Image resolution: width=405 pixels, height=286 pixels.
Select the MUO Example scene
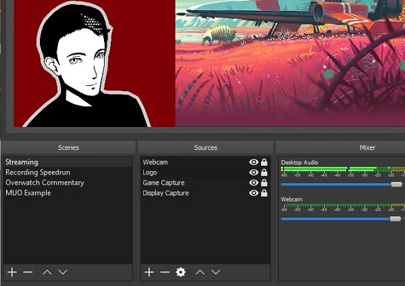click(x=68, y=193)
